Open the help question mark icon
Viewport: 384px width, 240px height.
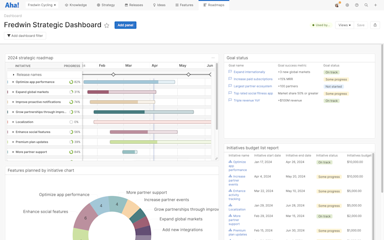coord(356,5)
